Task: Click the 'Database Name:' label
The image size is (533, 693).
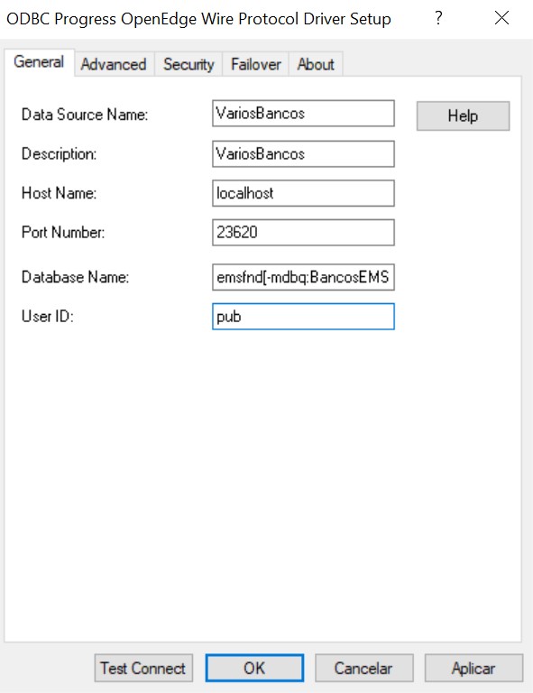Action: click(x=75, y=277)
